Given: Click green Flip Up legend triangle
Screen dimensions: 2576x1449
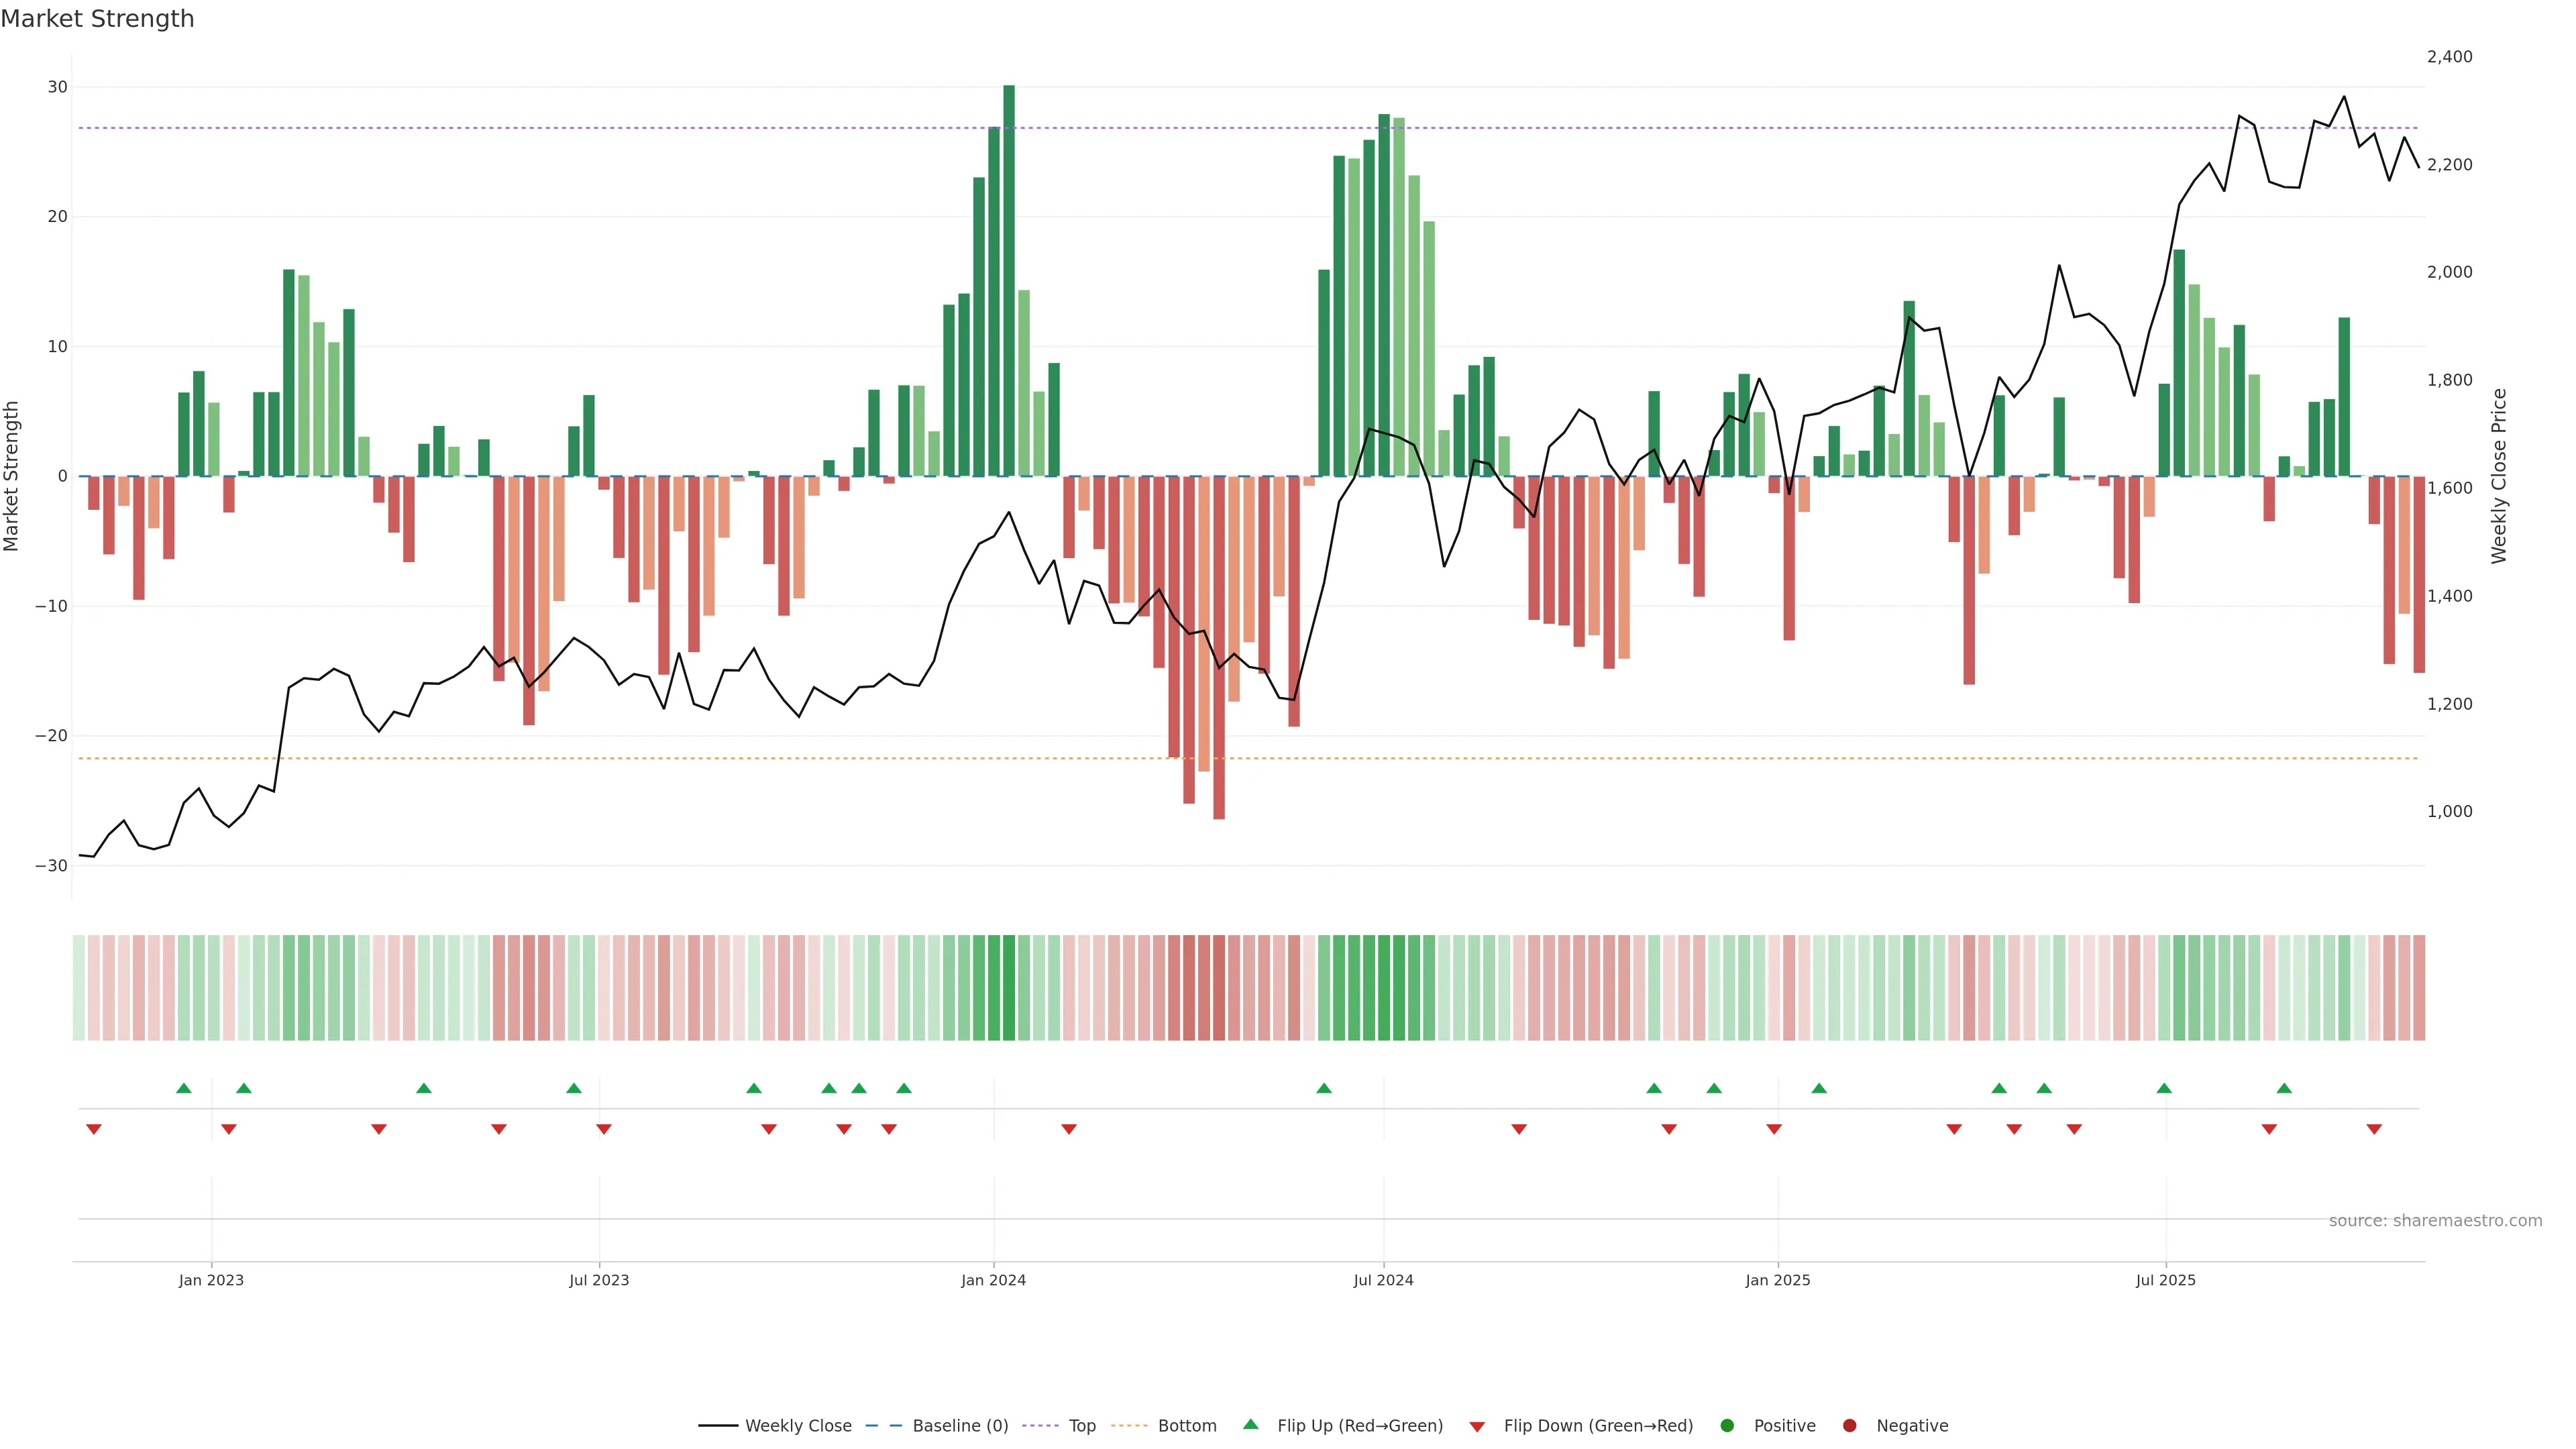Looking at the screenshot, I should click(1250, 1425).
